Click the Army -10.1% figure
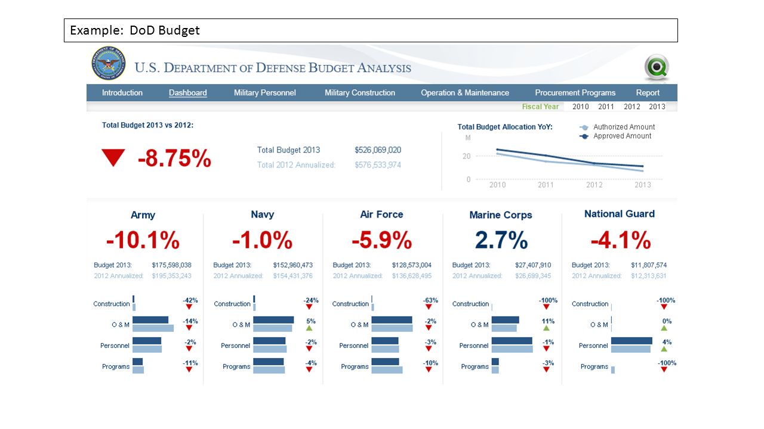Viewport: 764px width, 429px height. point(143,240)
